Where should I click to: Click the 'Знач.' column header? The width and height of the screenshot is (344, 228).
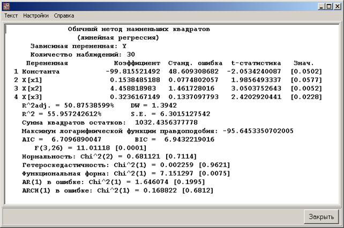tap(304, 63)
